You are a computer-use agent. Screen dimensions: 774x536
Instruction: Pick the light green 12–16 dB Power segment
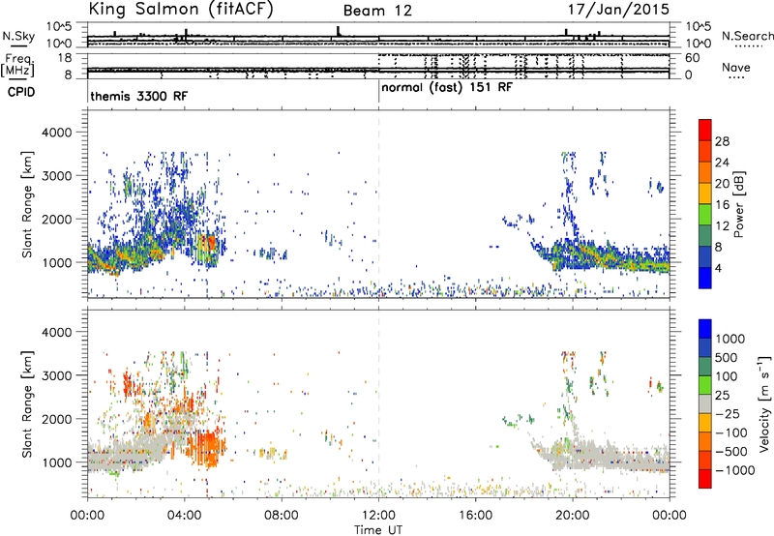(x=705, y=214)
